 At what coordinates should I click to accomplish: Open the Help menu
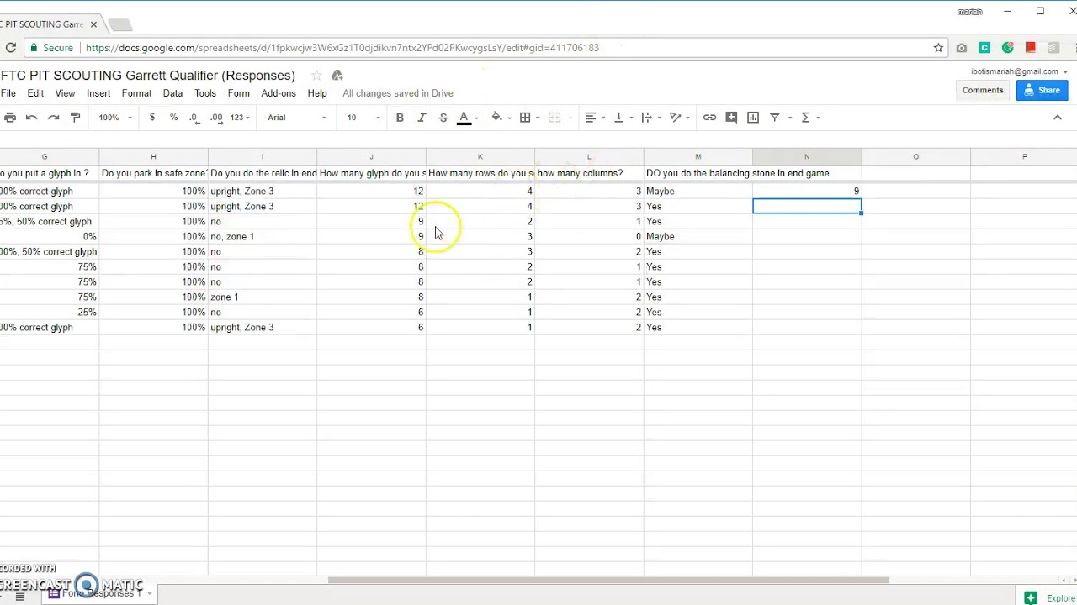coord(317,93)
